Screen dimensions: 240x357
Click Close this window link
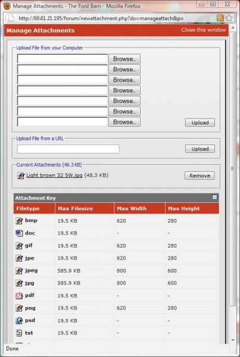pos(203,30)
